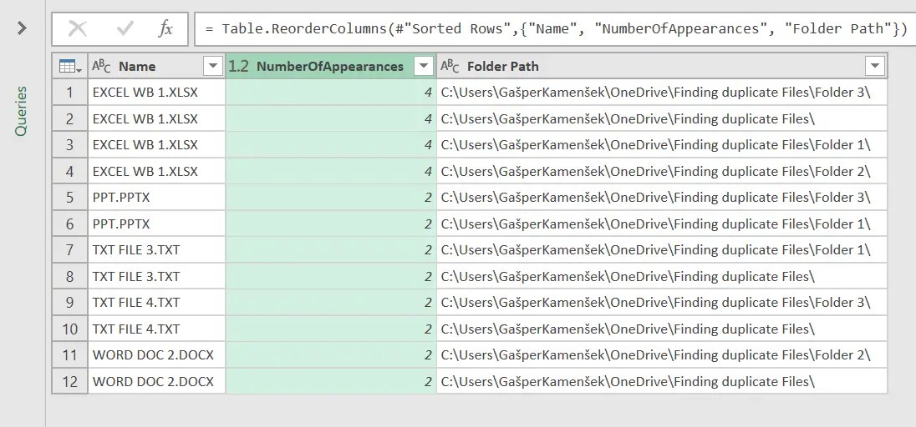Open the vertical Queries pane label

[x=22, y=111]
